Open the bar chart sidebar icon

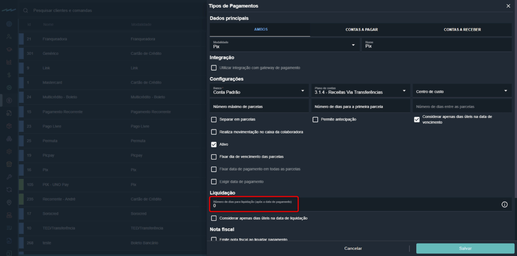[9, 62]
